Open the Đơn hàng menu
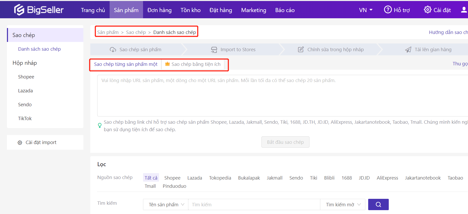The image size is (468, 214). [159, 10]
